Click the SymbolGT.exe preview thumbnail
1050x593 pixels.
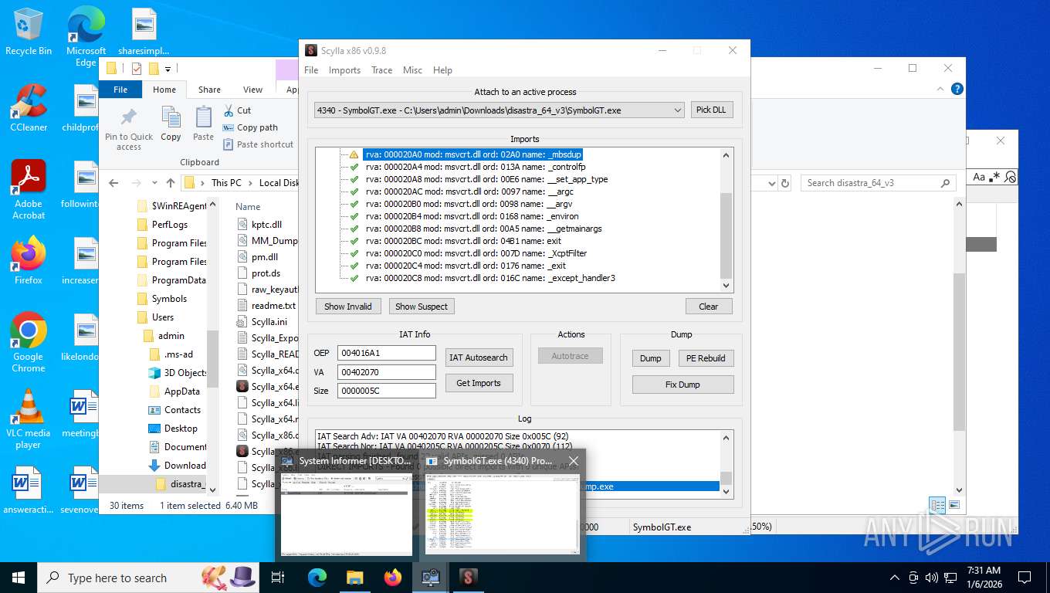coord(502,512)
